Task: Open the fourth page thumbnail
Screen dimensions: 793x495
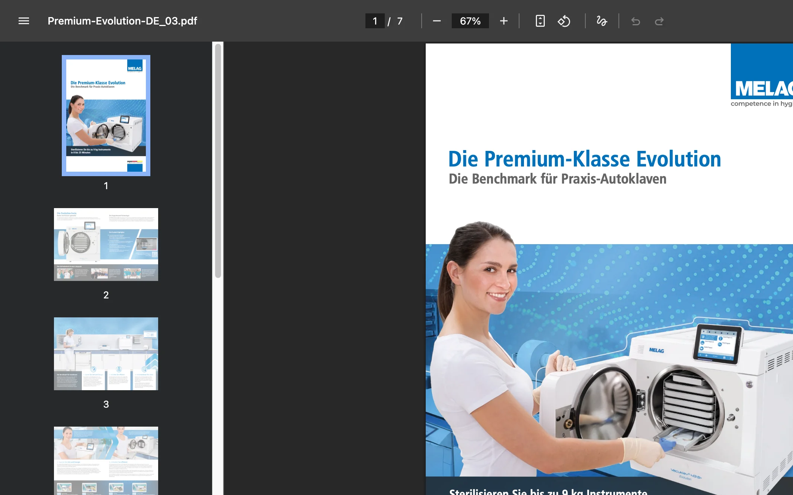Action: click(106, 461)
